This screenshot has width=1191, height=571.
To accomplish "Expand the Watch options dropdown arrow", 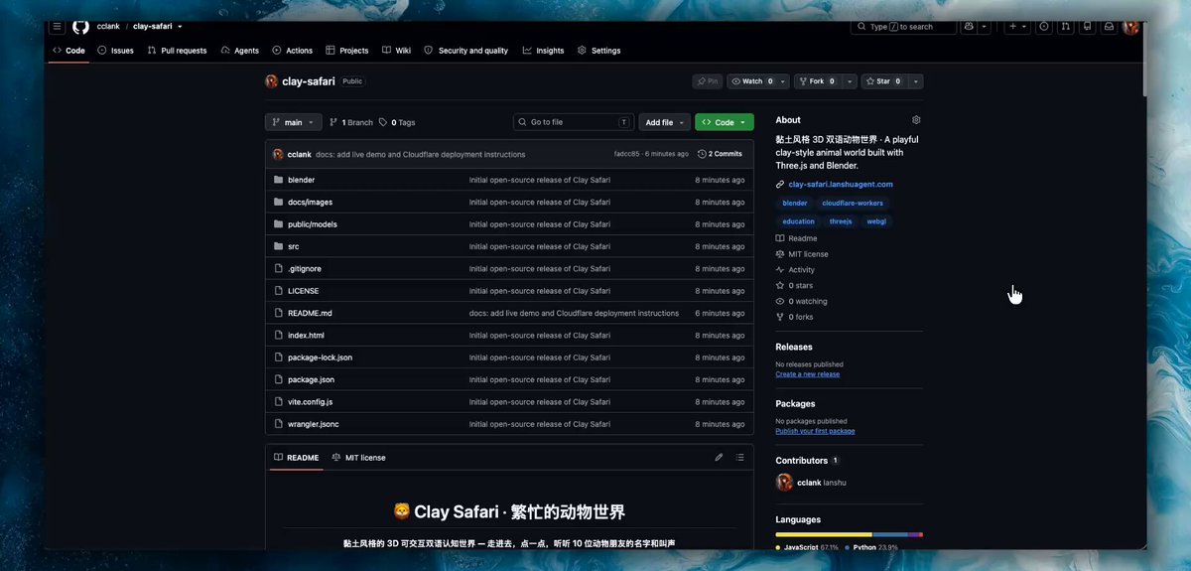I will tap(784, 81).
